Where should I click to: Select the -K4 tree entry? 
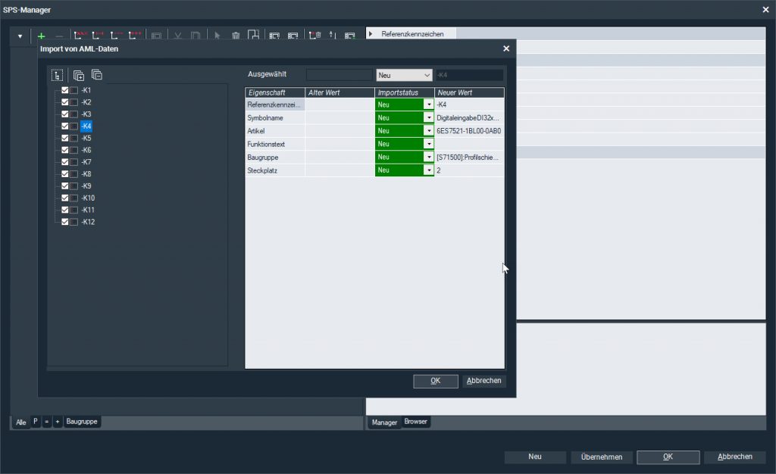pos(87,126)
